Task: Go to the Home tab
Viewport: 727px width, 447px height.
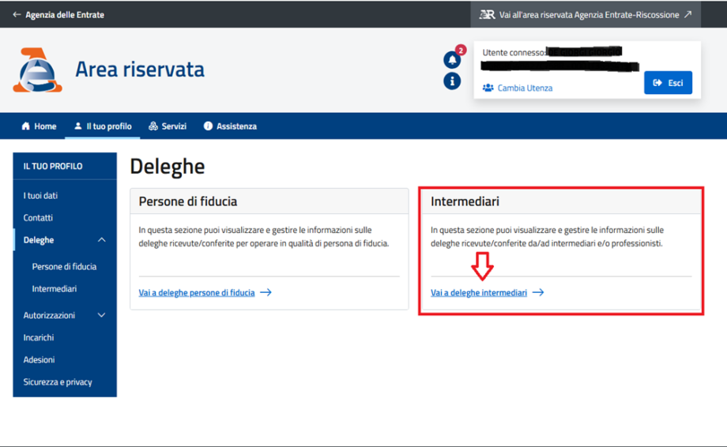Action: pos(39,126)
